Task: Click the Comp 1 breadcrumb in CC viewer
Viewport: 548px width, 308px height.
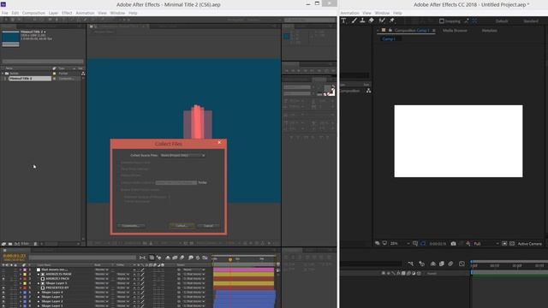Action: coord(389,38)
